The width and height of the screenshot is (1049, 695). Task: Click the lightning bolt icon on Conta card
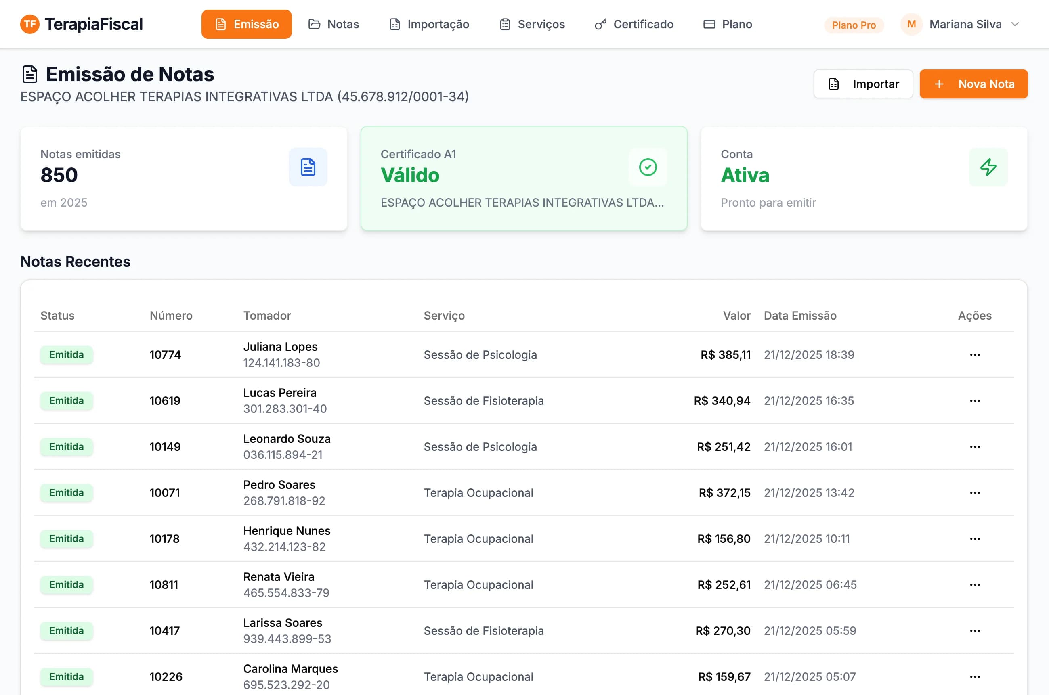click(988, 167)
